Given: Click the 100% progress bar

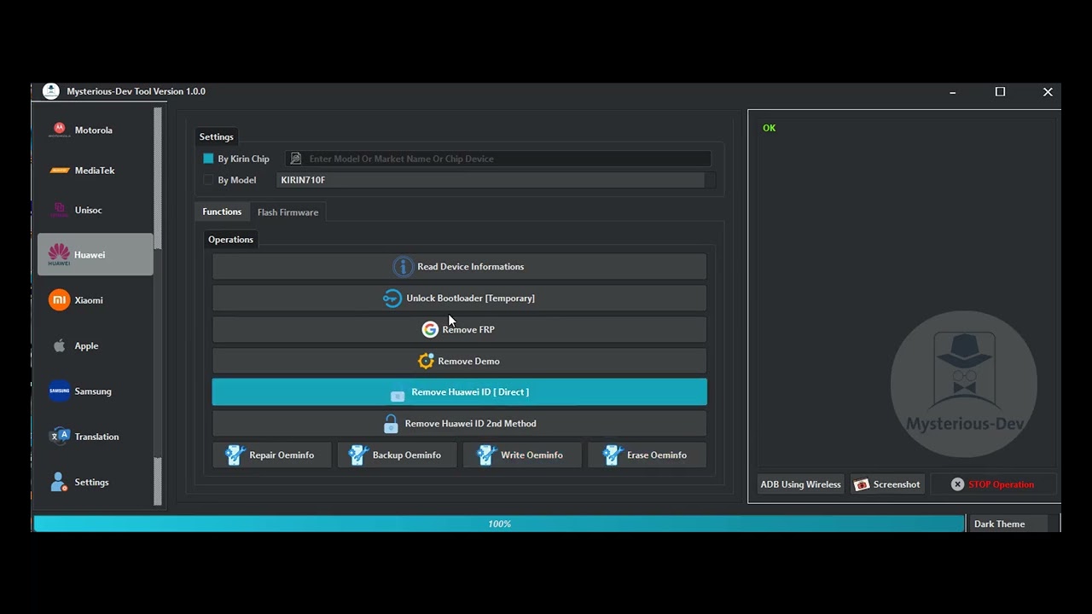Looking at the screenshot, I should pyautogui.click(x=499, y=524).
